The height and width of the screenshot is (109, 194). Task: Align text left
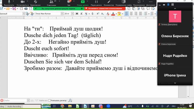126,14
